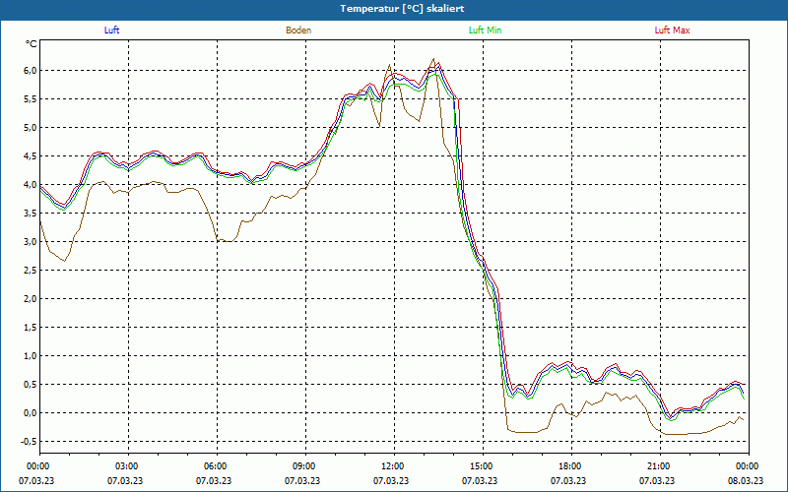The height and width of the screenshot is (492, 788).
Task: Click the '4,0' y-axis value
Action: 31,185
